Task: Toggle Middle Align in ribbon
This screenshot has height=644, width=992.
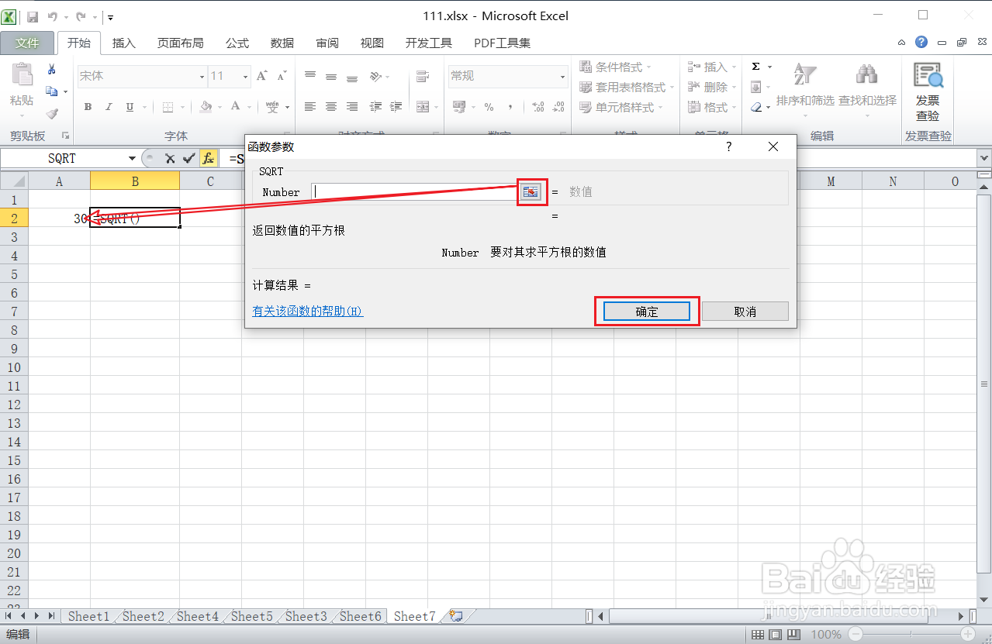Action: (x=331, y=76)
